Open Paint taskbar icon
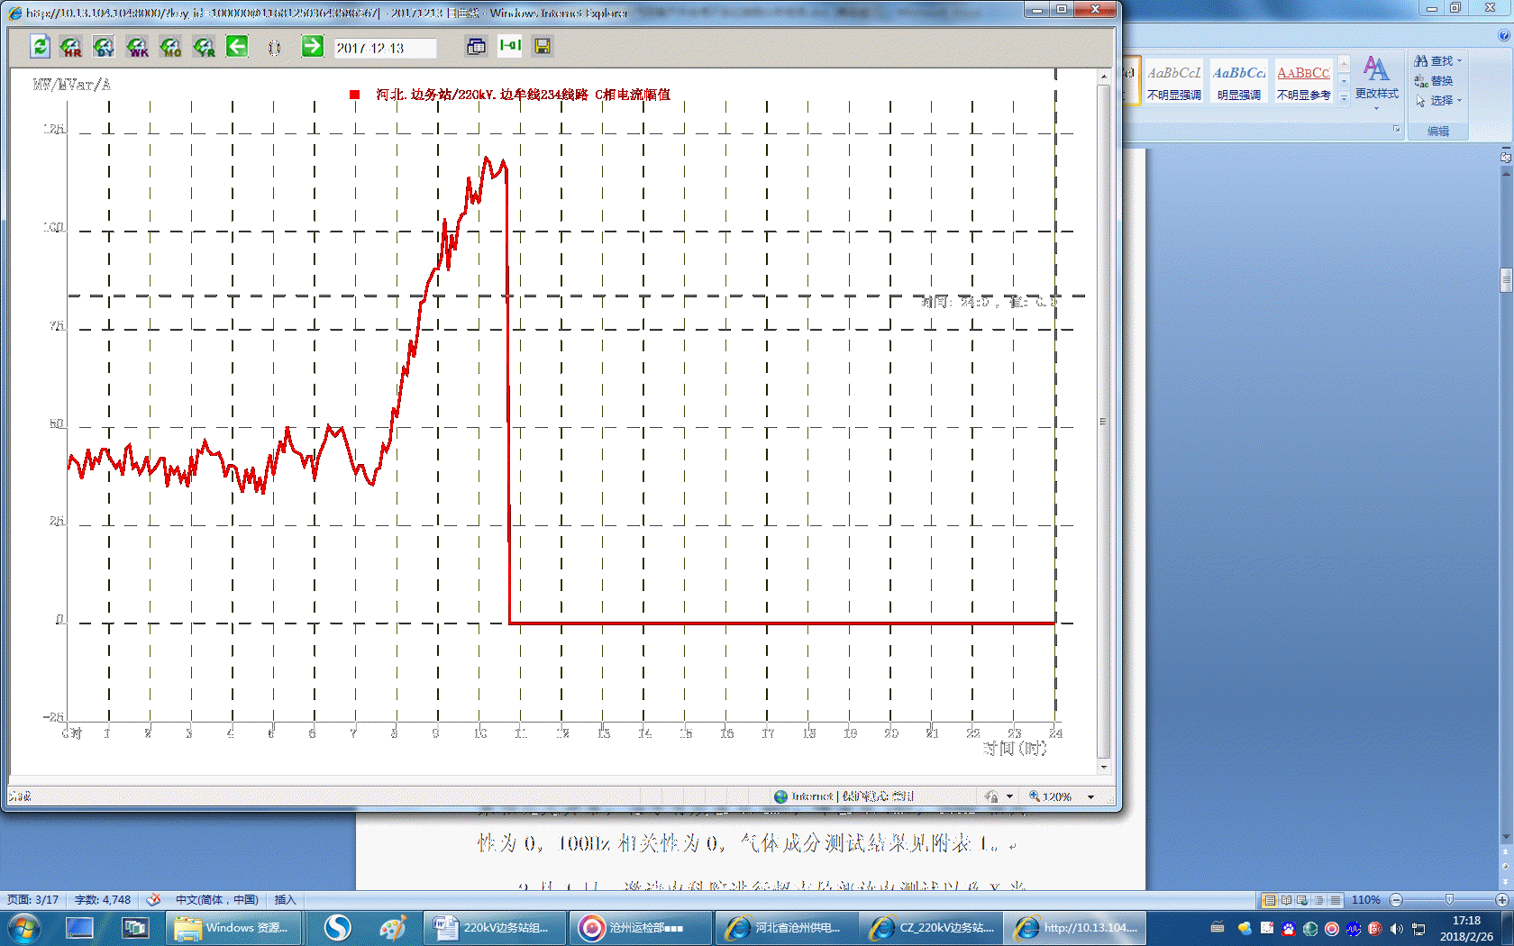Screen dimensions: 1514x946 pos(392,928)
